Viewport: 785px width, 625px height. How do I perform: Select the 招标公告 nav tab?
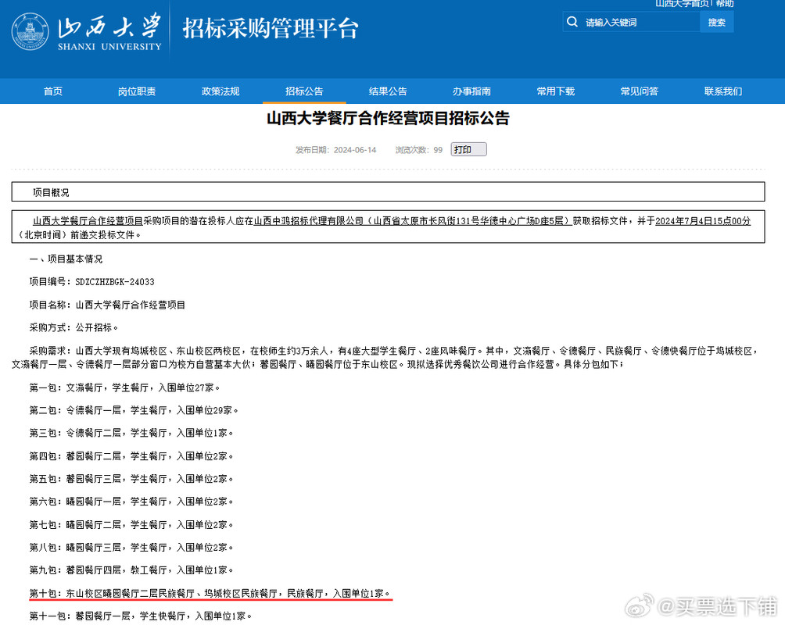coord(304,91)
